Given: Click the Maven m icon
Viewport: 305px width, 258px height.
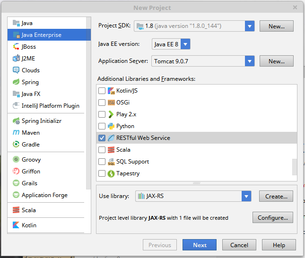Looking at the screenshot, I should pyautogui.click(x=16, y=133).
